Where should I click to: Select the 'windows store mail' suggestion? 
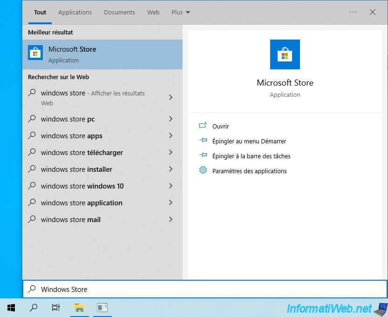[x=102, y=220]
